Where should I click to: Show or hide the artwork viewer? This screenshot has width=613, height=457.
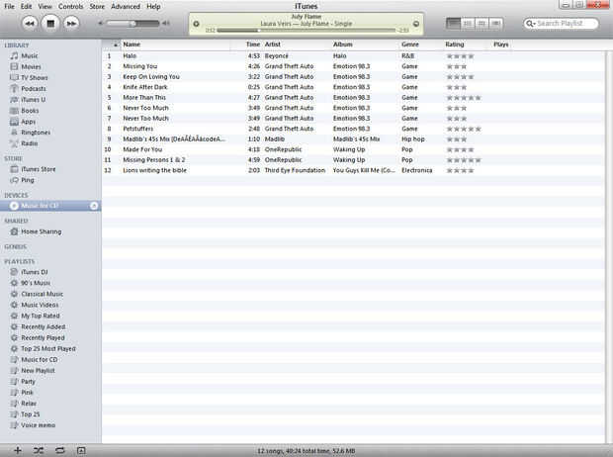click(x=81, y=450)
